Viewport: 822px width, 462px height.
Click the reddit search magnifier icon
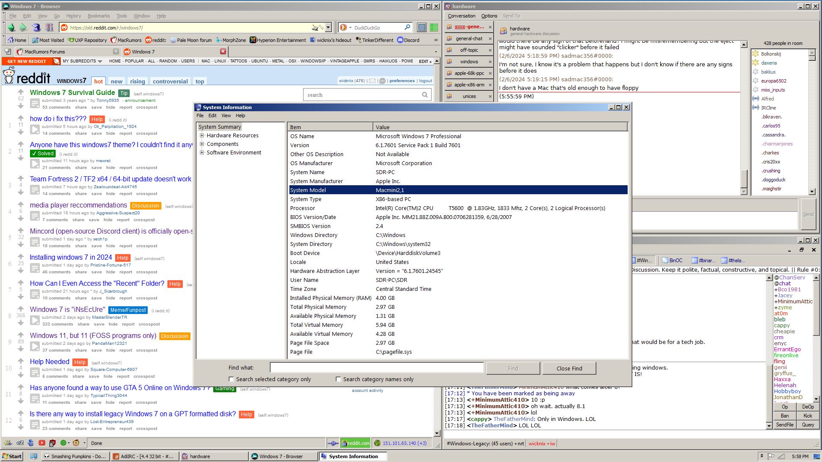tap(425, 95)
